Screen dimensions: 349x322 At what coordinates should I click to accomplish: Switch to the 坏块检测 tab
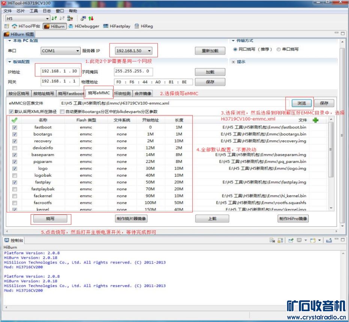coord(122,94)
